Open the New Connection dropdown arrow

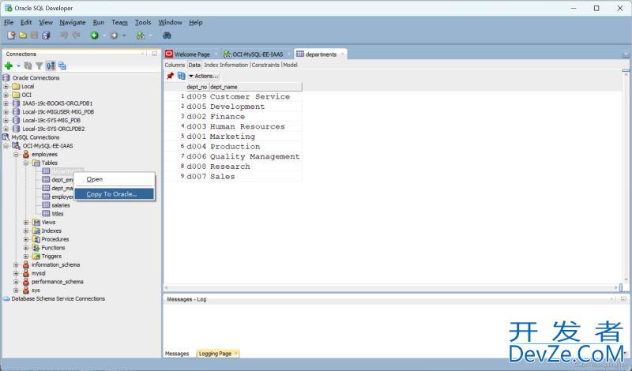(x=18, y=66)
